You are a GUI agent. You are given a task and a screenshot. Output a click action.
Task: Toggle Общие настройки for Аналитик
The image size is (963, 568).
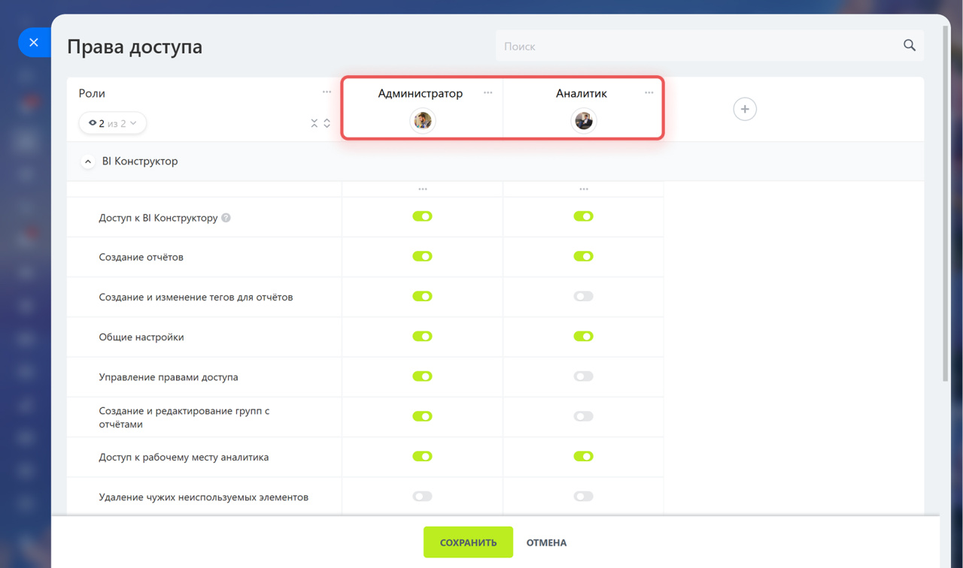pos(583,337)
